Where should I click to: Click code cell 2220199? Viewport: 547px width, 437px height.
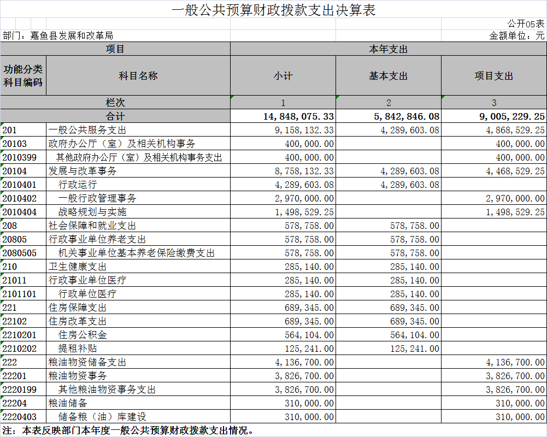click(23, 389)
